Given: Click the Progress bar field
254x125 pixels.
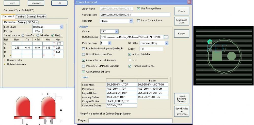Looking at the screenshot, I should (x=130, y=121).
